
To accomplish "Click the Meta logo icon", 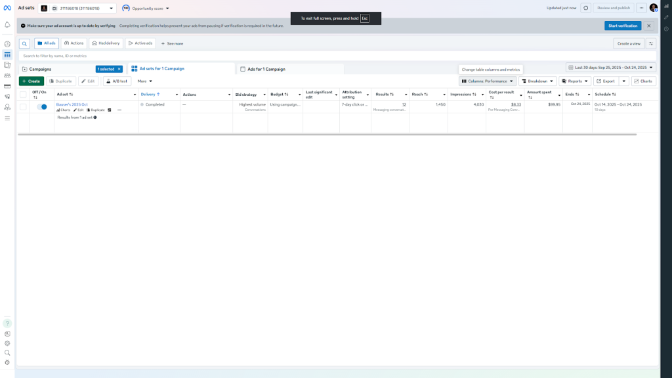I will 7,8.
